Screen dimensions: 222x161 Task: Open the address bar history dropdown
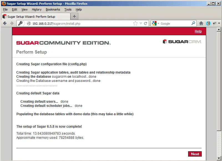(141, 24)
